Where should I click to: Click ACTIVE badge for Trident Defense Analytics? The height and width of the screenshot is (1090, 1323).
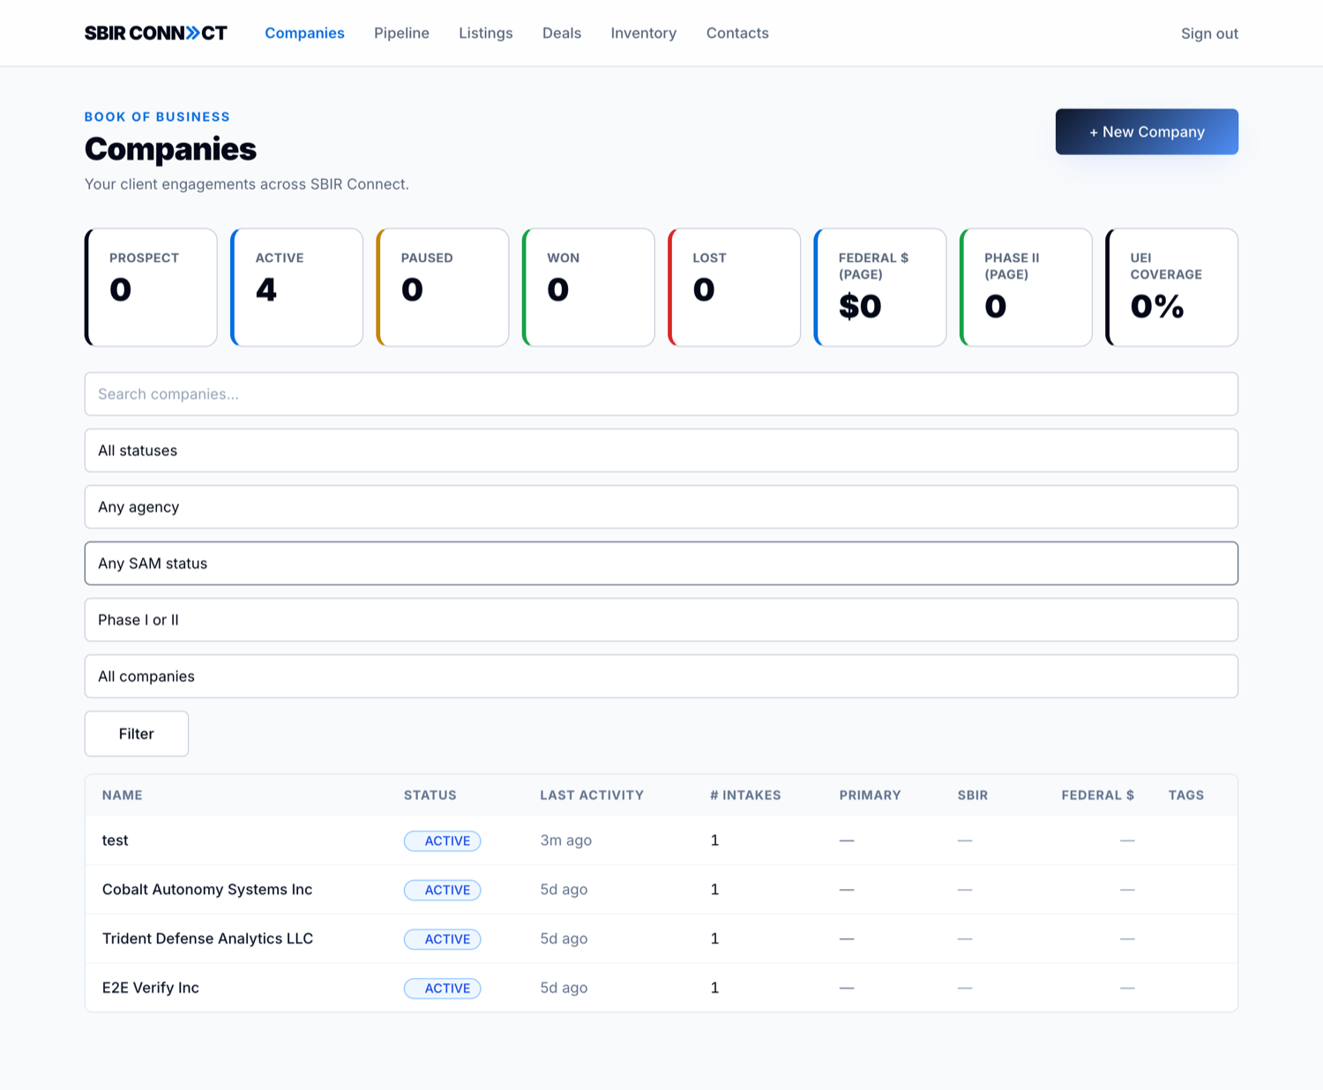(443, 939)
